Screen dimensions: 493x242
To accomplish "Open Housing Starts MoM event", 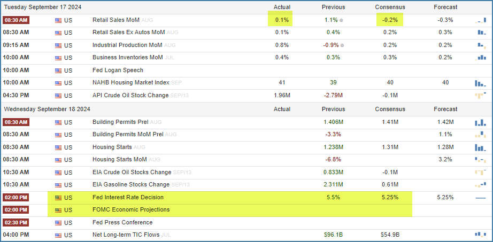I will click(x=119, y=160).
